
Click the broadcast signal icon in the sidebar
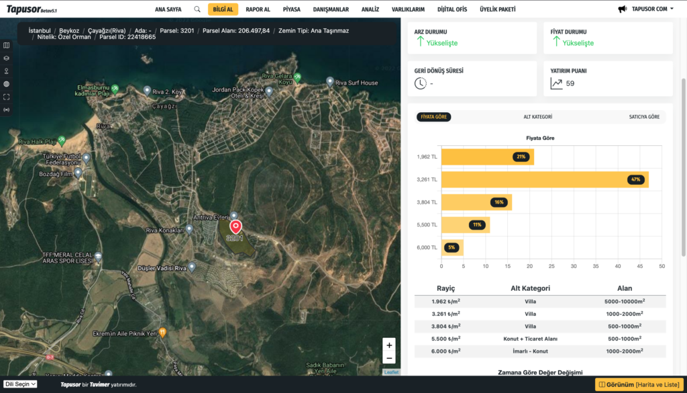[x=7, y=110]
